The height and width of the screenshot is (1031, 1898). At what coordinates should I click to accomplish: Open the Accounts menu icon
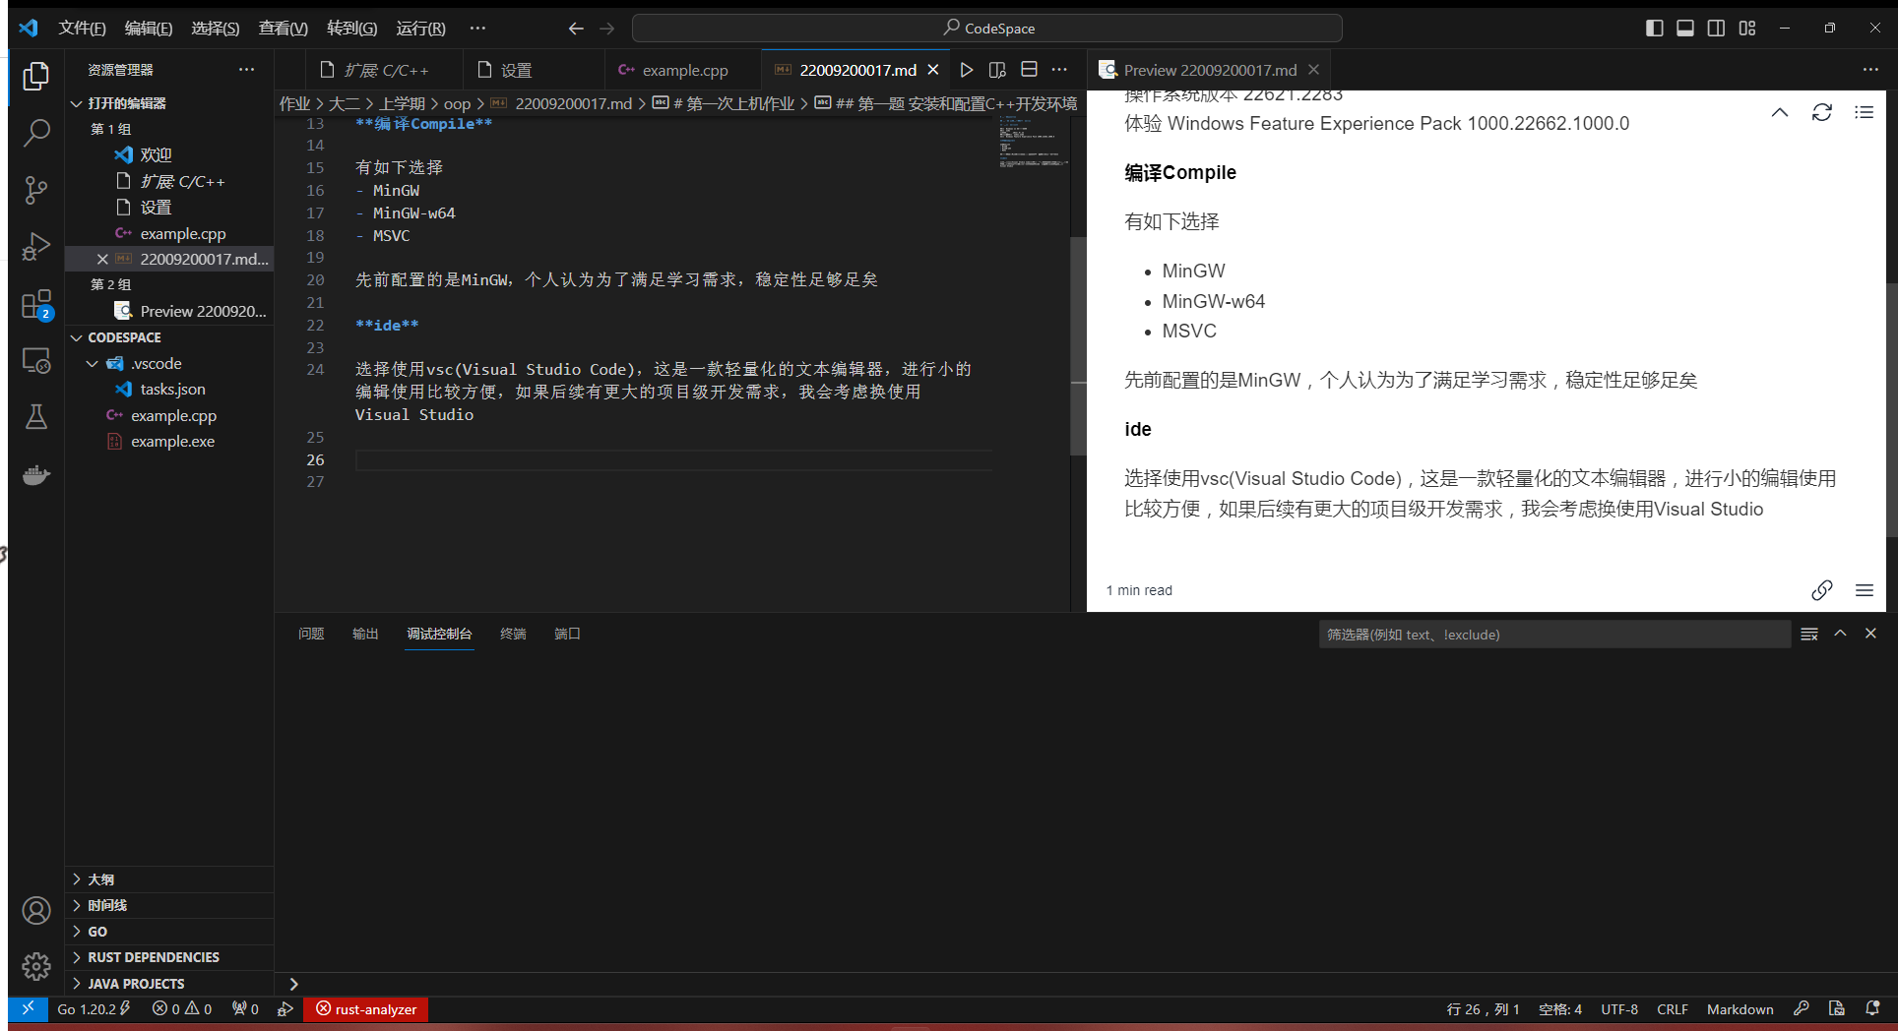pos(36,911)
